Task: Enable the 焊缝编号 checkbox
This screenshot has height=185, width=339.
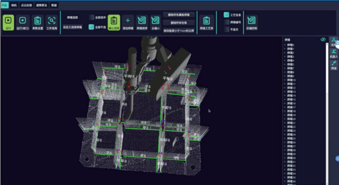Action: point(226,22)
